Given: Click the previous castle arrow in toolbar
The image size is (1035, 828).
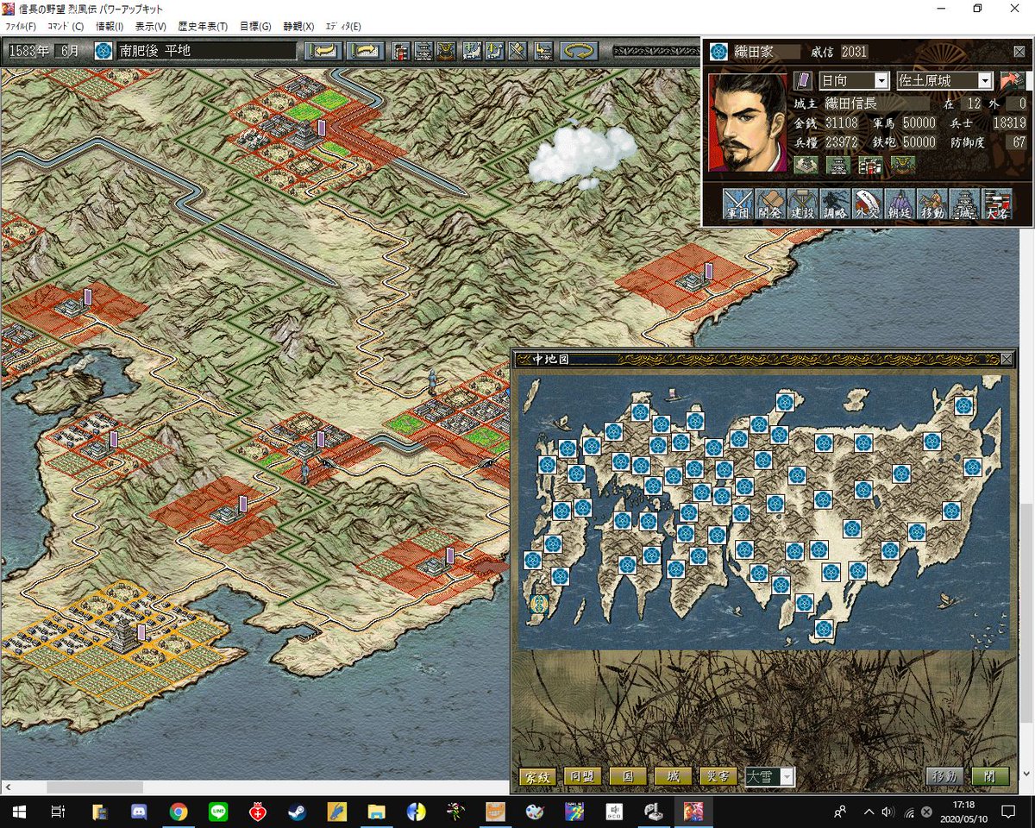Looking at the screenshot, I should click(323, 51).
